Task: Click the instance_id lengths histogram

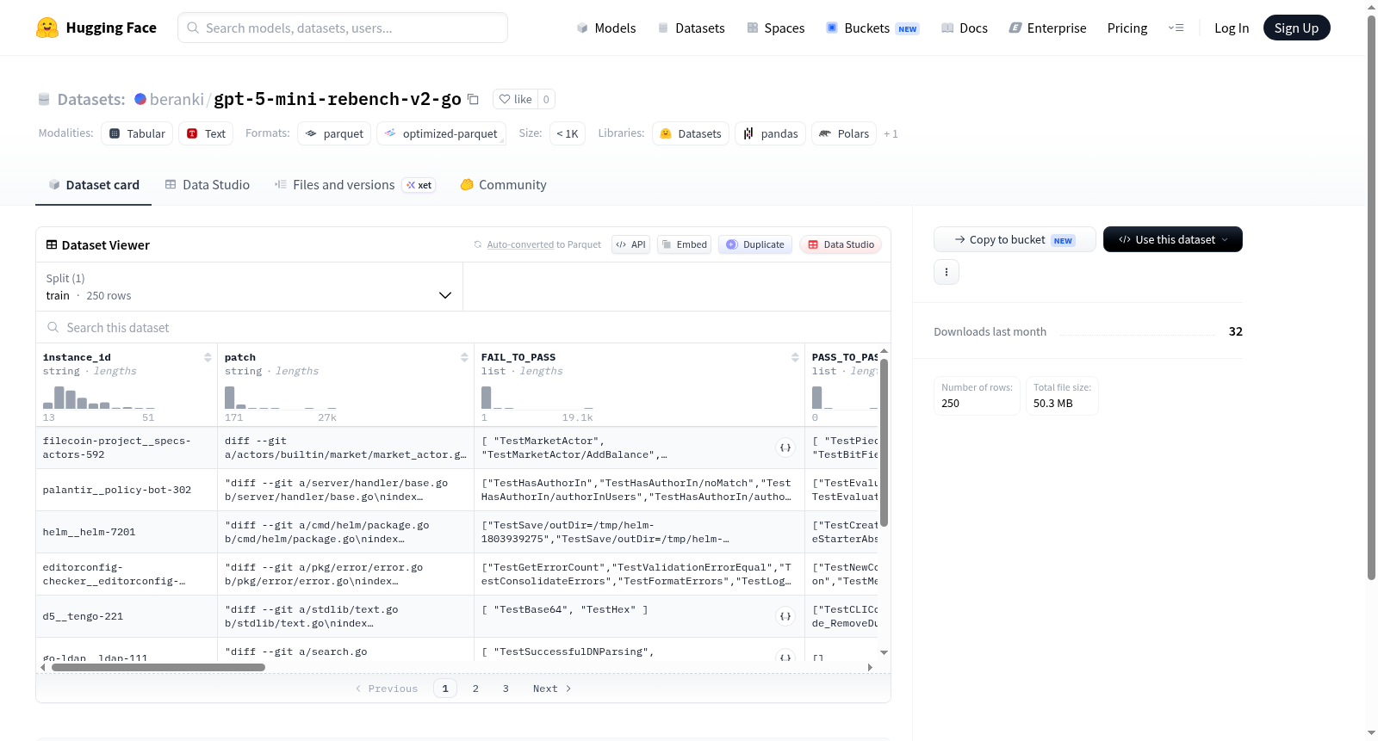Action: (99, 397)
